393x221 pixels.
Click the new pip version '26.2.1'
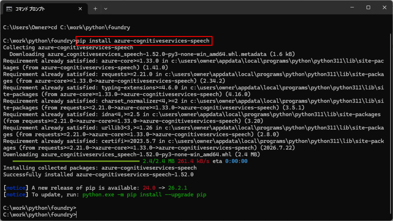click(x=177, y=188)
